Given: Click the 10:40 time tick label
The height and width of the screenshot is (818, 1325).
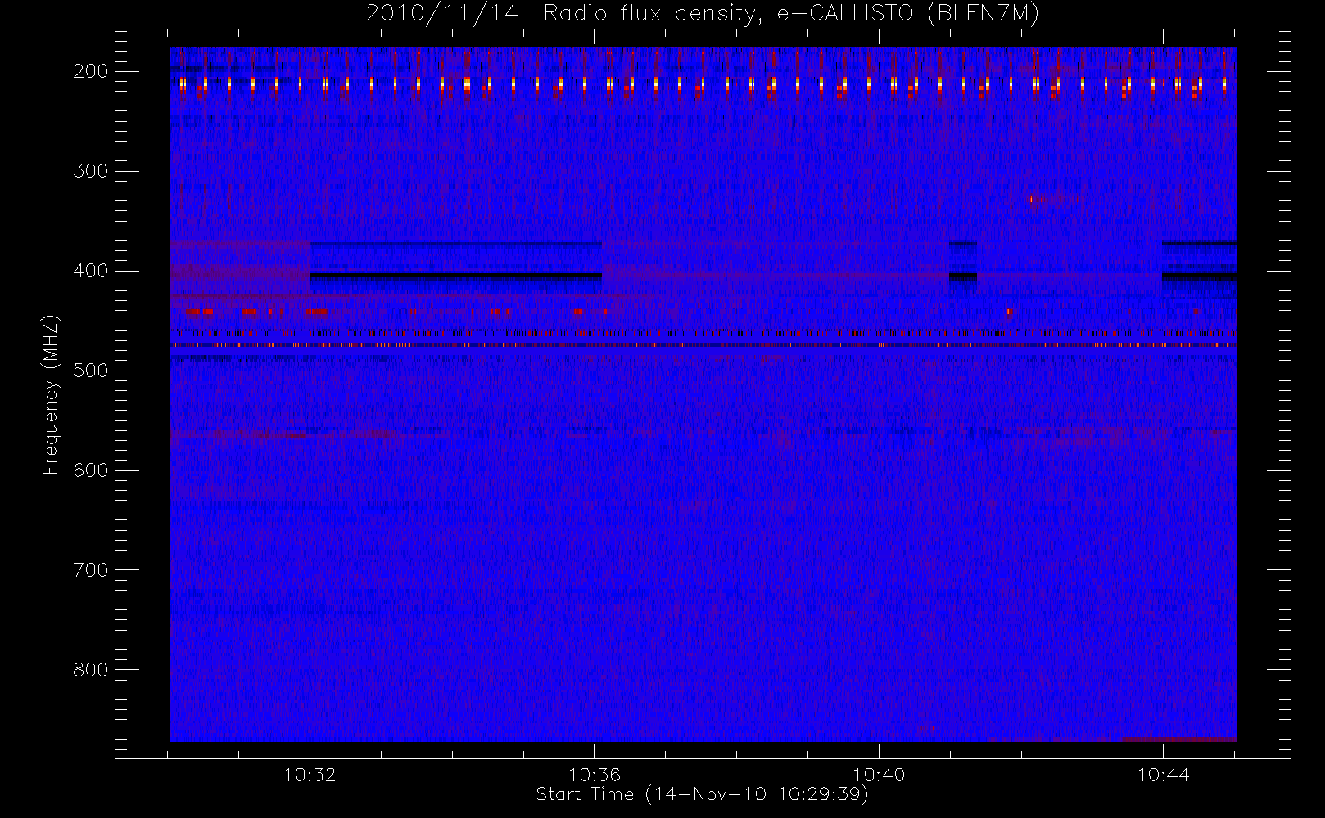Looking at the screenshot, I should [x=879, y=775].
